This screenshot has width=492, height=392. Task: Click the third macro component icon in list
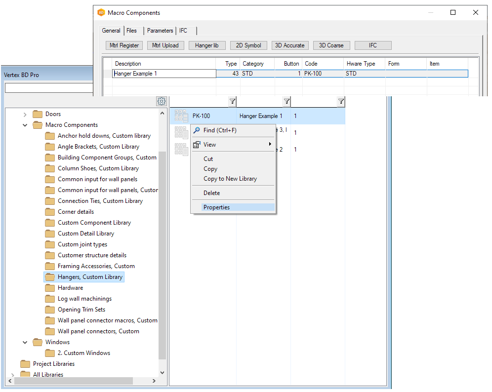point(181,149)
